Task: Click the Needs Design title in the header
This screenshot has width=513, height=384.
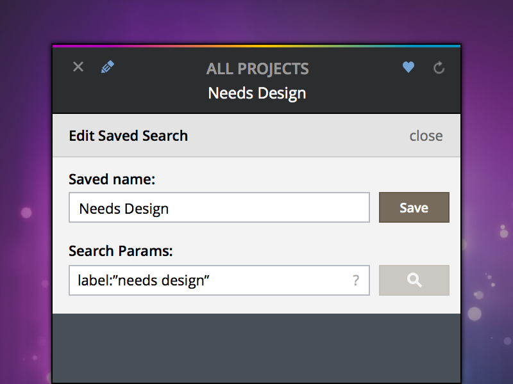Action: (257, 93)
